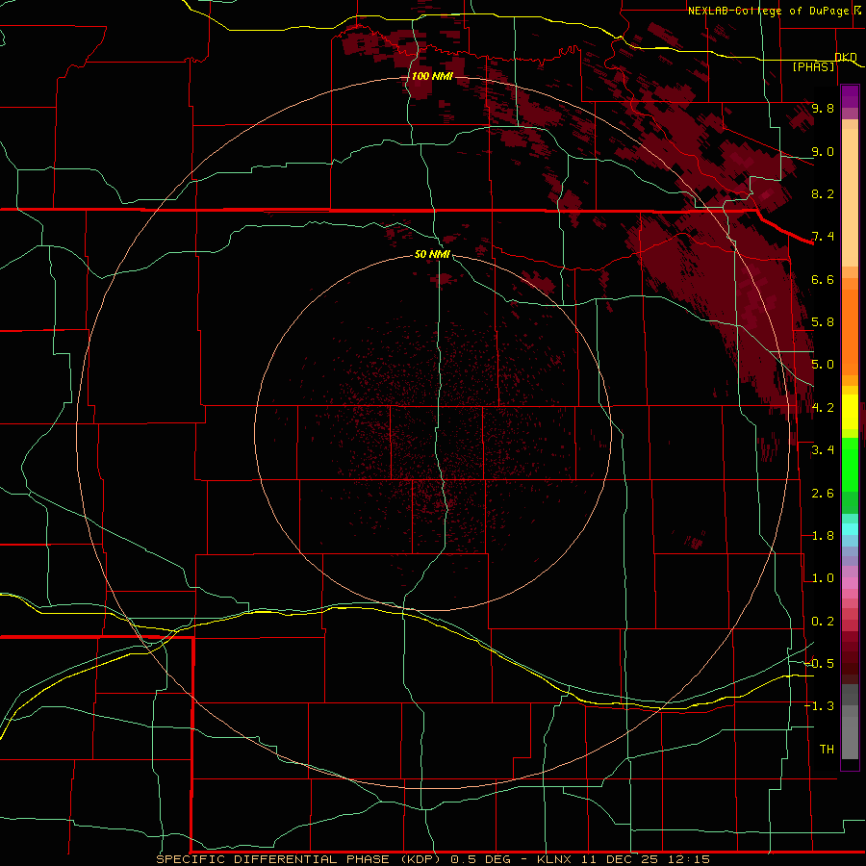Viewport: 866px width, 866px height.
Task: Click the 0.2 scale value
Action: coord(823,622)
